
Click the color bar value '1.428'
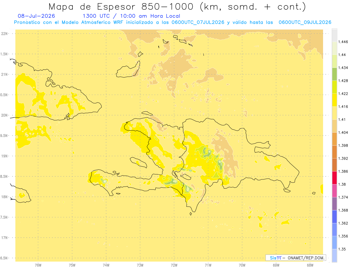pyautogui.click(x=343, y=81)
